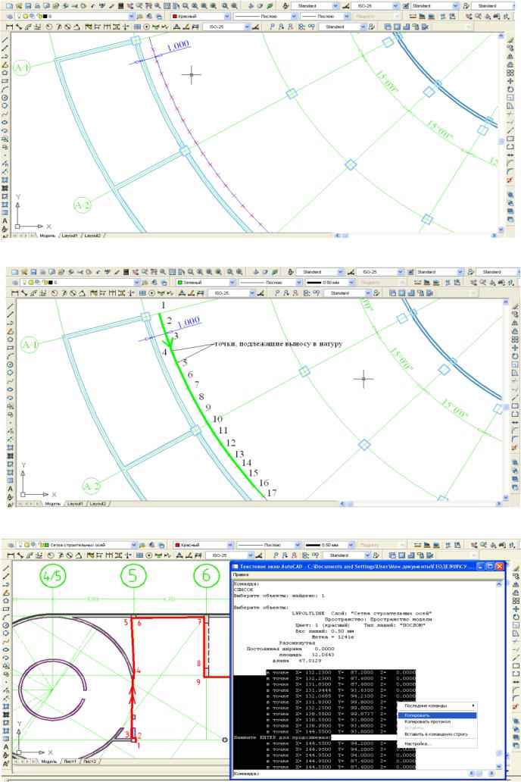Toggle the layer bulb for 'Сетка строительных осей'
The width and height of the screenshot is (521, 782).
(19, 545)
